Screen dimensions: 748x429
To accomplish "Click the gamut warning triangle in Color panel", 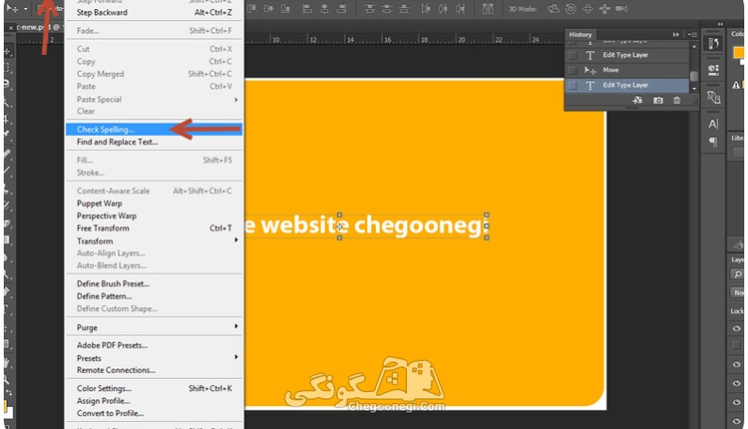I will point(736,85).
